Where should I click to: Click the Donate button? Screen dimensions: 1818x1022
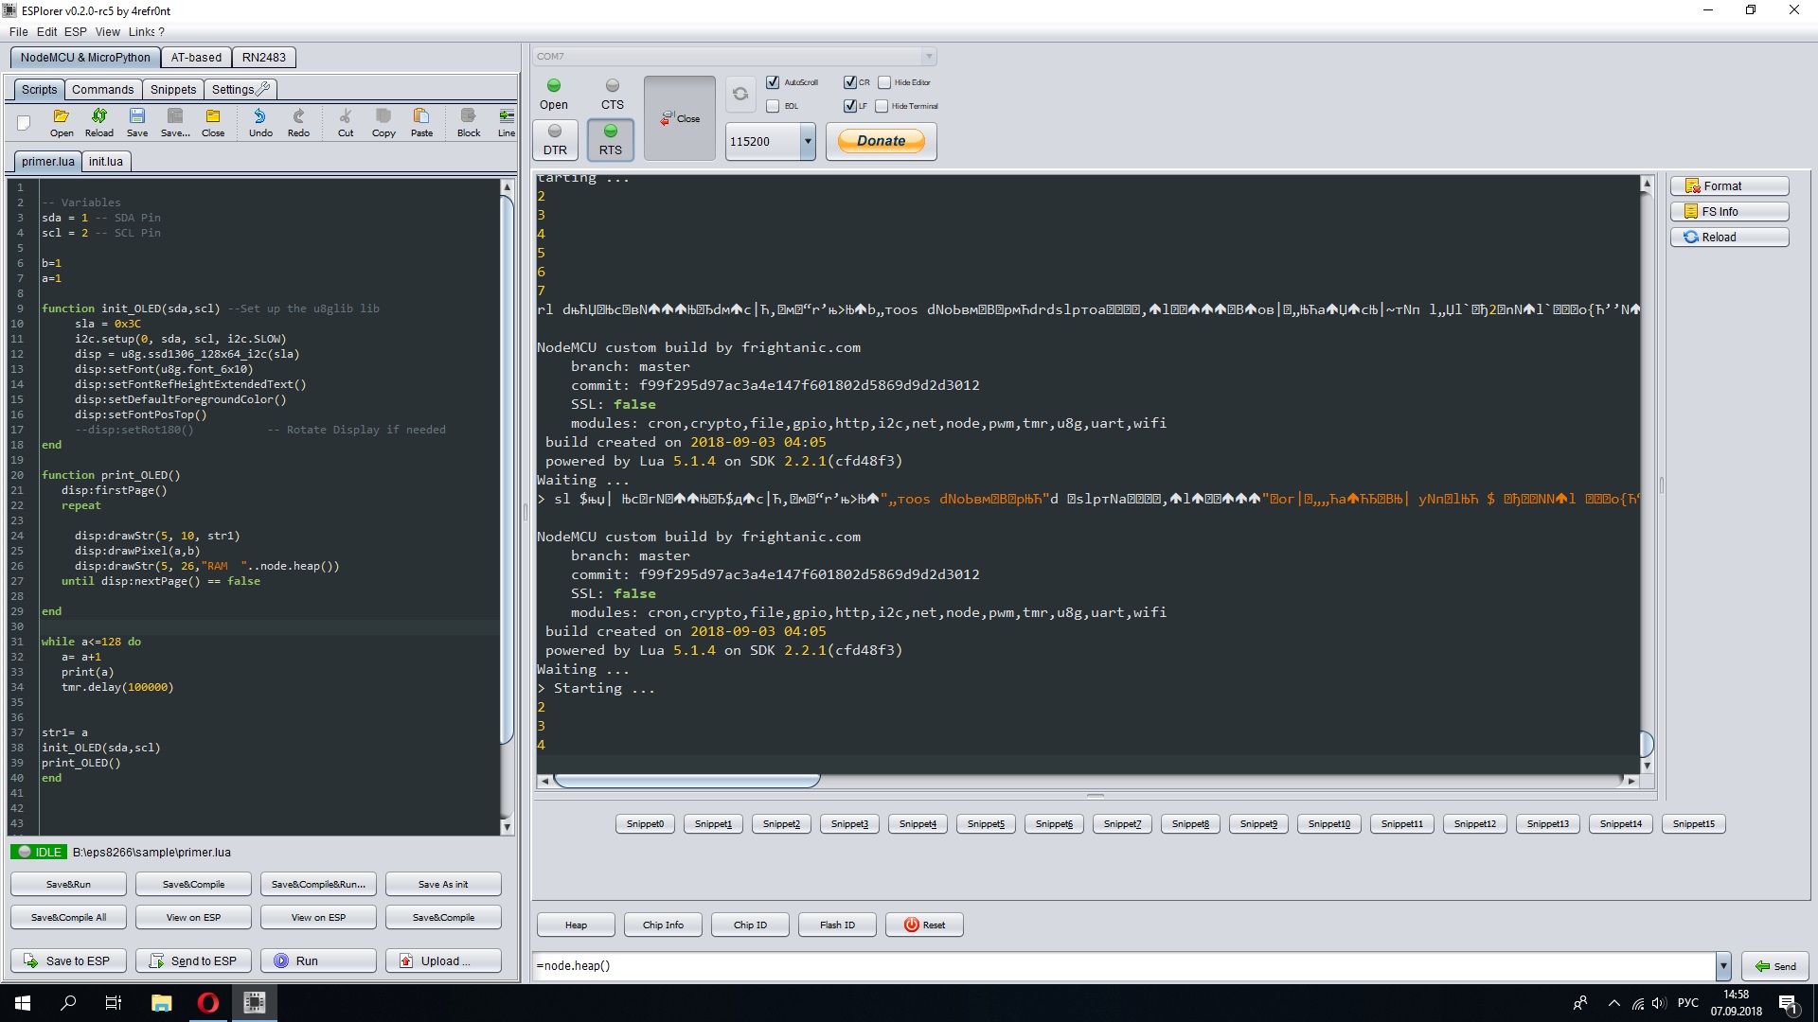coord(882,141)
